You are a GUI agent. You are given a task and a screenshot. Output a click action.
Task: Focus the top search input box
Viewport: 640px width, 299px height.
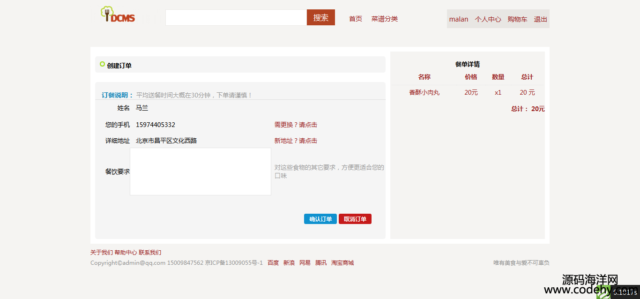[x=236, y=17]
